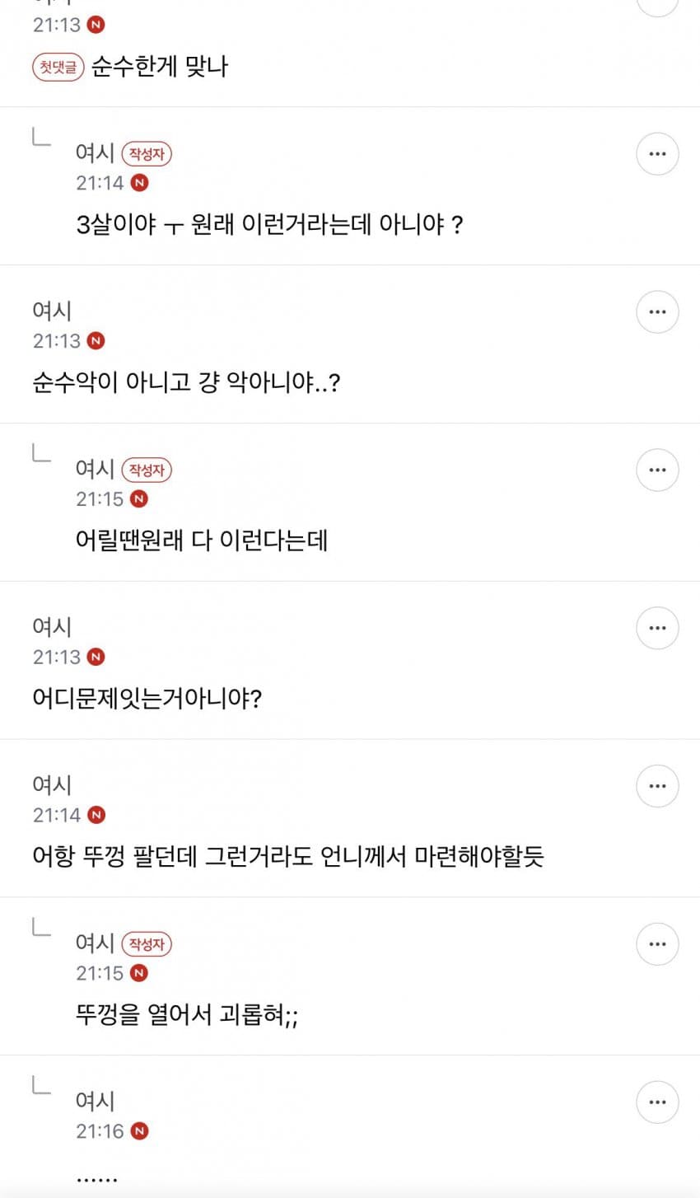
Task: Click the 여시 username above "어디문제잇는거아니야?"
Action: pyautogui.click(x=52, y=627)
